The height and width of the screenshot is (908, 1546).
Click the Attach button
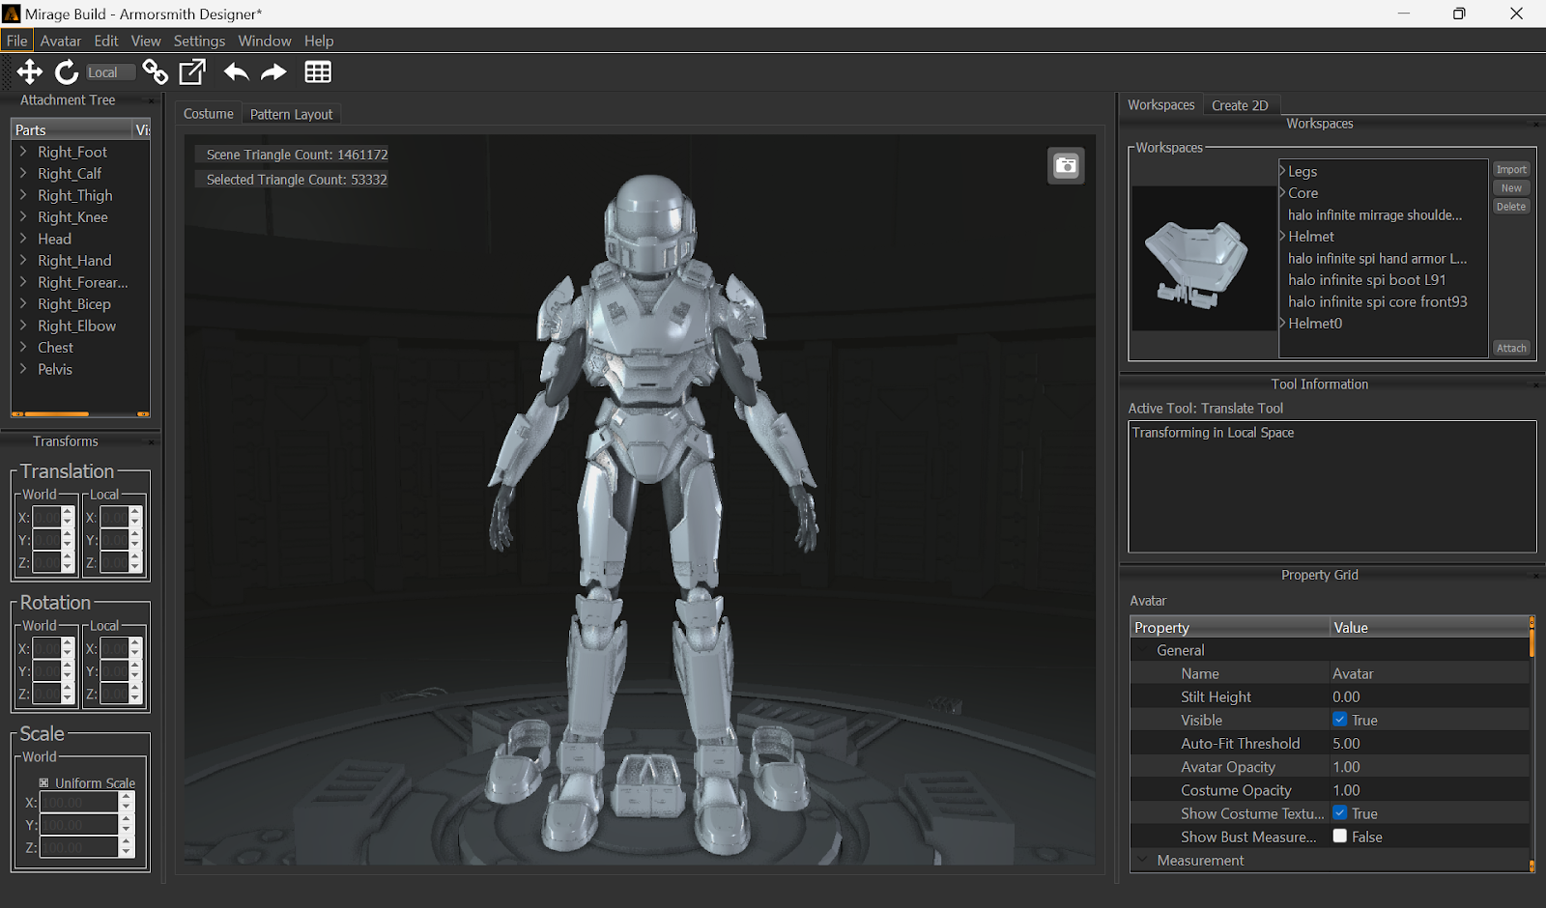1511,349
